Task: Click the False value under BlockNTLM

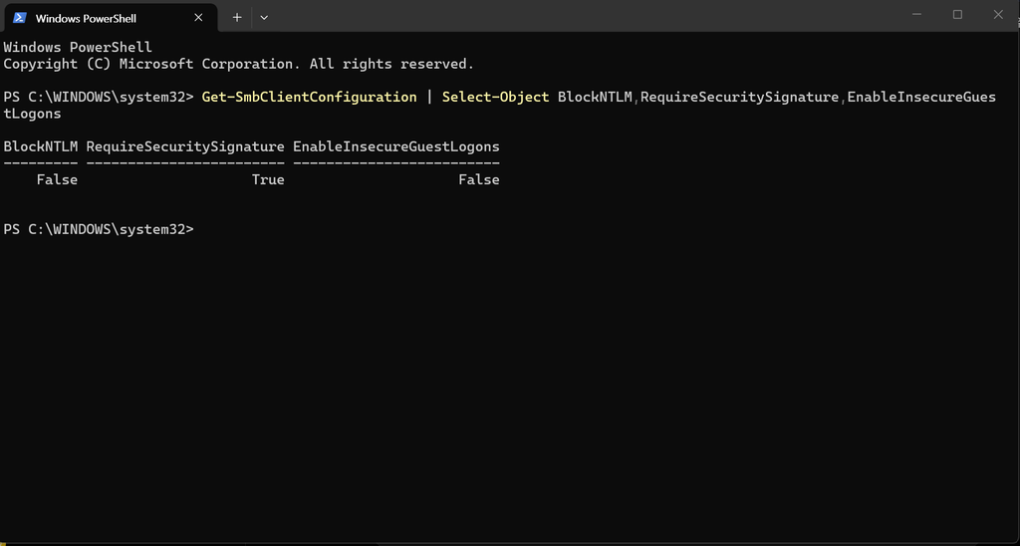Action: tap(57, 179)
